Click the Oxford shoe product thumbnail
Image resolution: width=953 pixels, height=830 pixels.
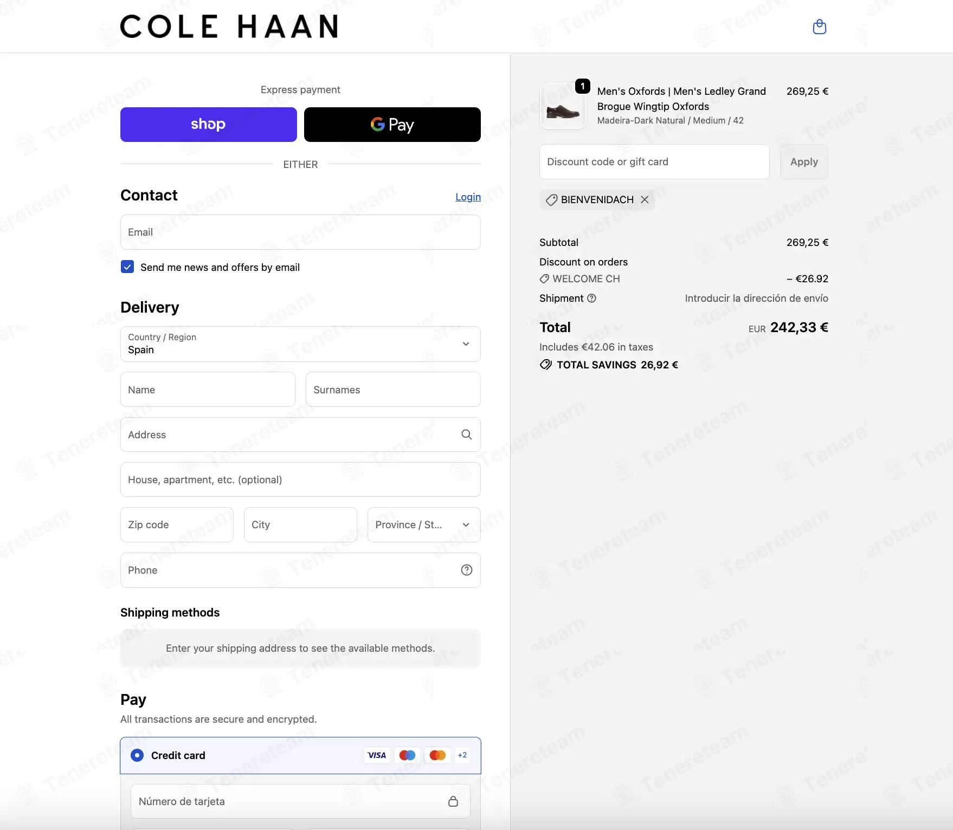[563, 106]
